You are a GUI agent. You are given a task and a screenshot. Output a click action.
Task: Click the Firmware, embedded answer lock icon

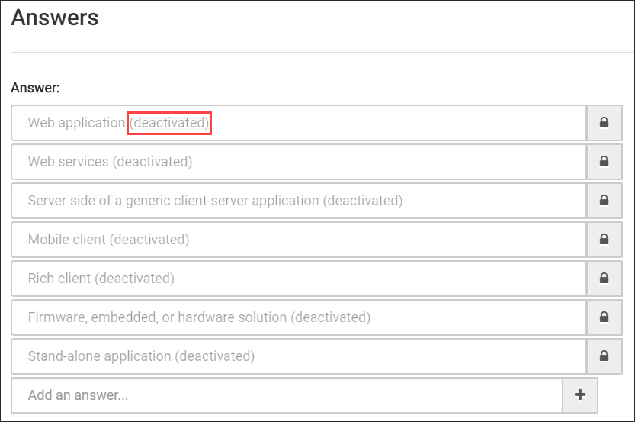coord(604,317)
